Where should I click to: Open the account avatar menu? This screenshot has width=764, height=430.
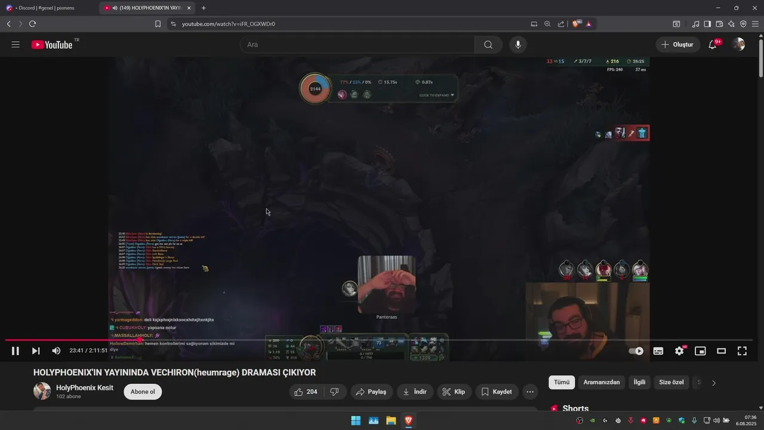pos(739,45)
